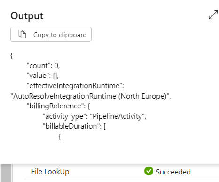Click the top-level opening curly brace
Viewport: 219px width, 182px height.
click(x=12, y=56)
